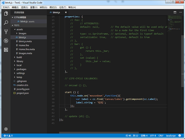Close the btnA.js editor tab

point(66,12)
